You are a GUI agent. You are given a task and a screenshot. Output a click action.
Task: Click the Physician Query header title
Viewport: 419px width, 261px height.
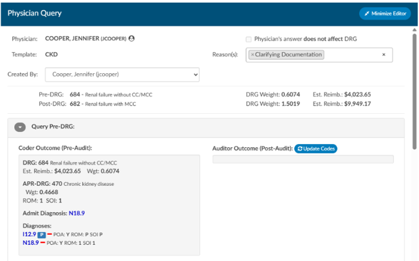point(35,13)
